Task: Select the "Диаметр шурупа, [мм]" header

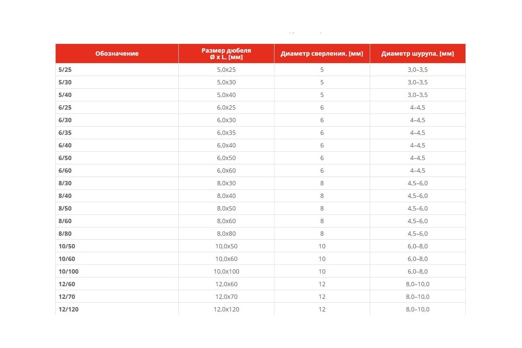Action: tap(418, 54)
